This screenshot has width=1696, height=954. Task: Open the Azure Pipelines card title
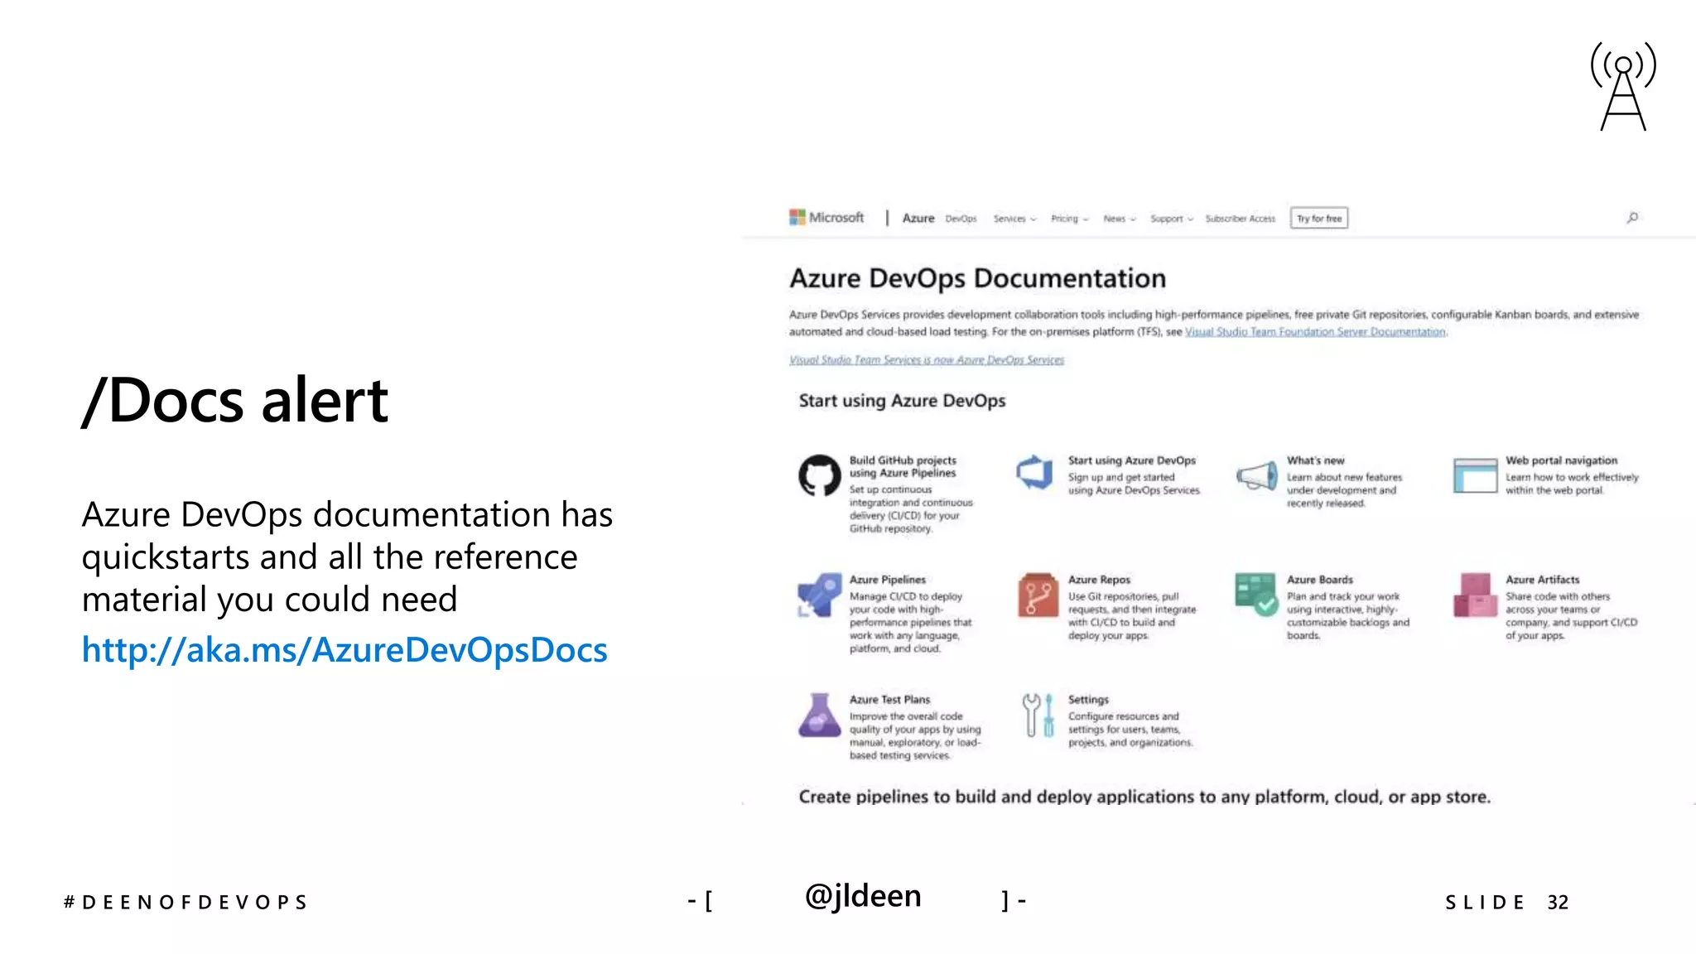pos(887,580)
